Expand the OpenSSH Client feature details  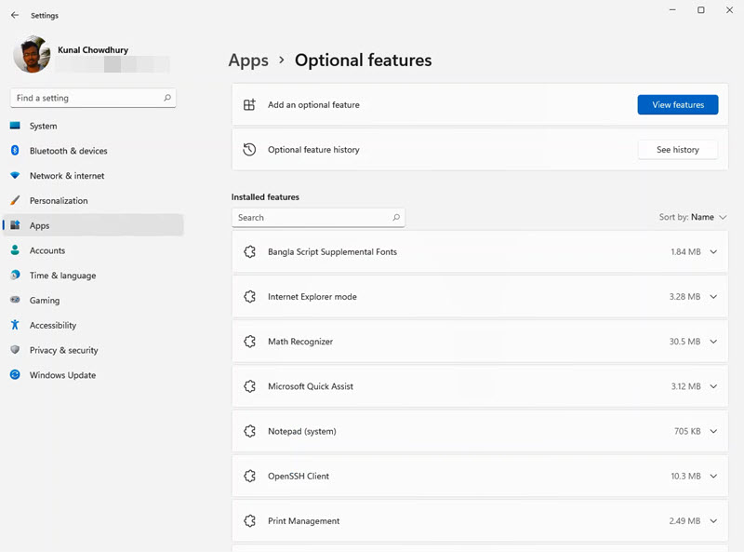[x=713, y=476]
